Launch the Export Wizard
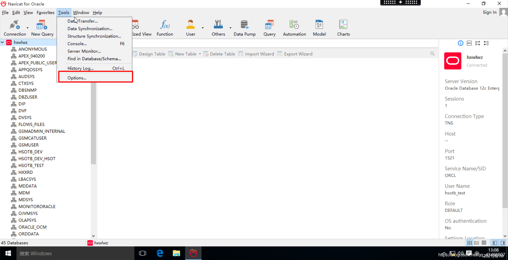508x260 pixels. [295, 54]
